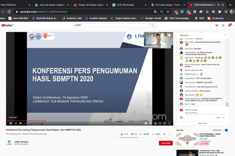Screen dimensions: 235x156
Task: Open the emoji picker in chat
Action: click(181, 117)
